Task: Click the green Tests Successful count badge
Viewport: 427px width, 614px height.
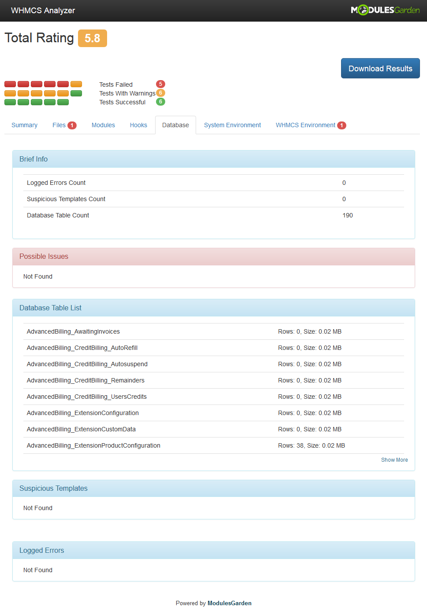Action: 160,102
